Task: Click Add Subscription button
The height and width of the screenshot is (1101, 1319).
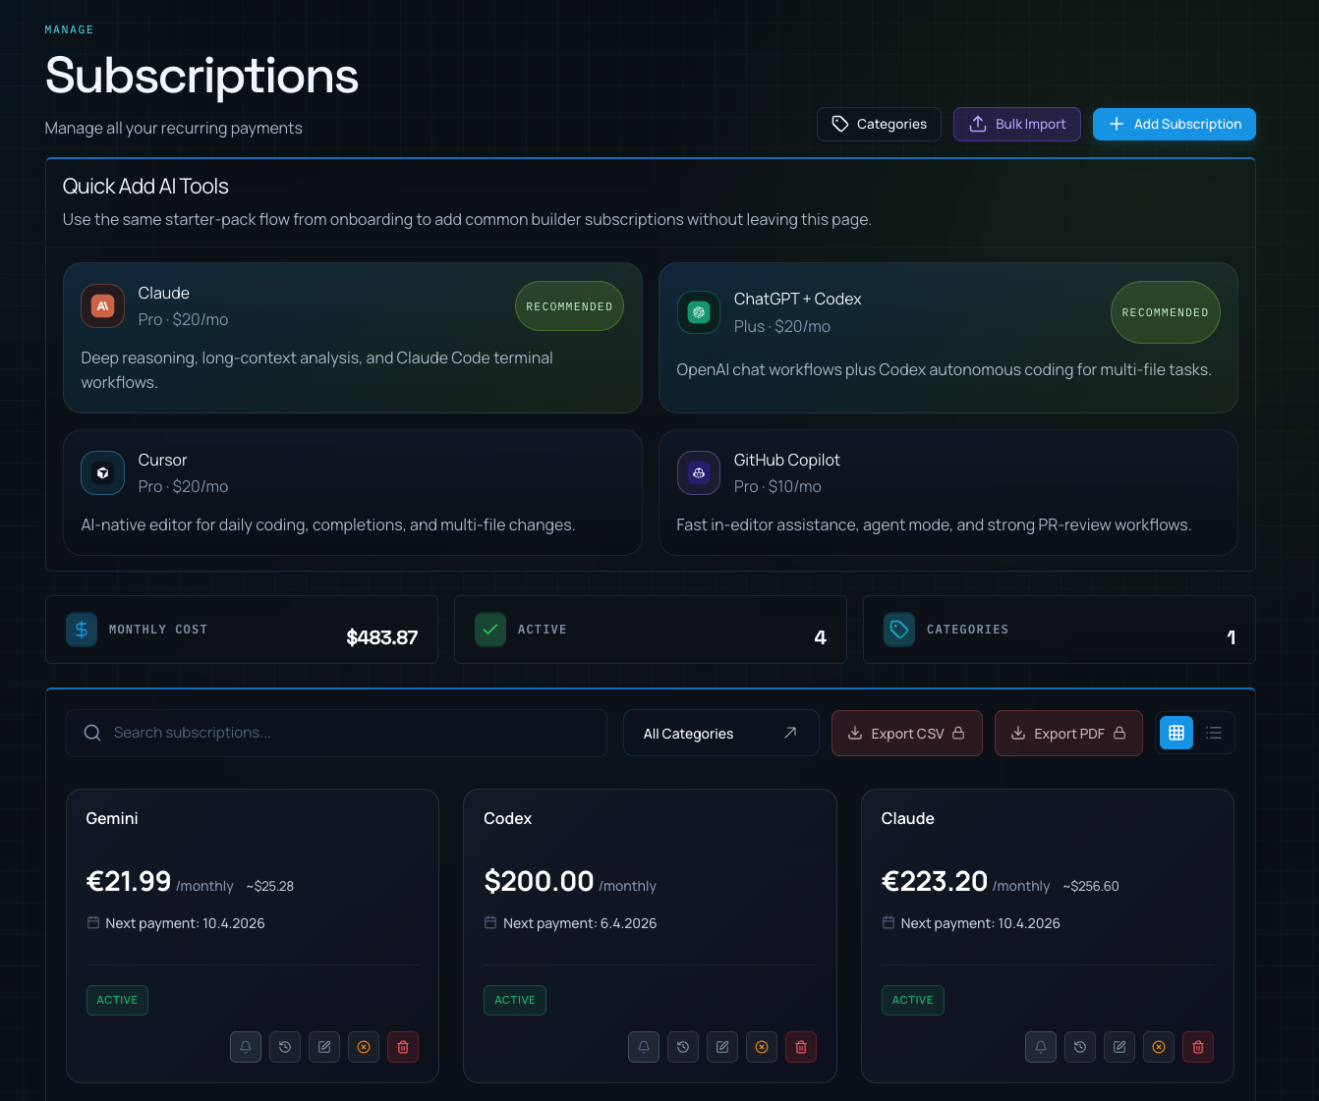Action: click(1175, 124)
